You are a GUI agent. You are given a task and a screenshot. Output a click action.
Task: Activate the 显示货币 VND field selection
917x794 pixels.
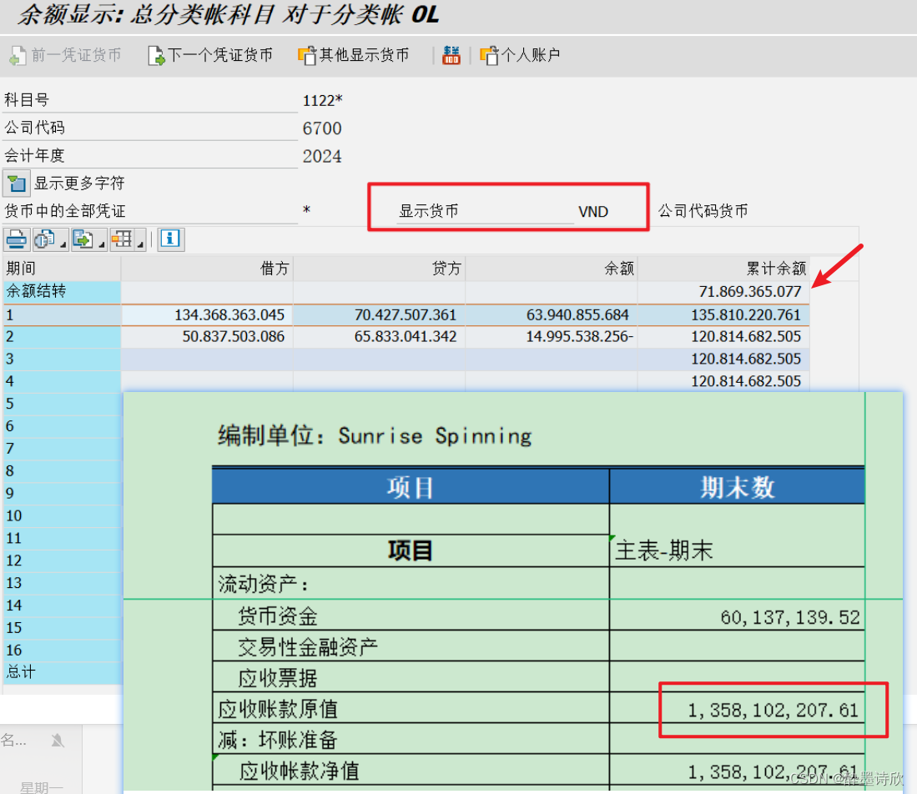pos(592,211)
